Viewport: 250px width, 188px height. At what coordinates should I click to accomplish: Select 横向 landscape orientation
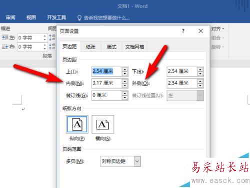point(103,124)
